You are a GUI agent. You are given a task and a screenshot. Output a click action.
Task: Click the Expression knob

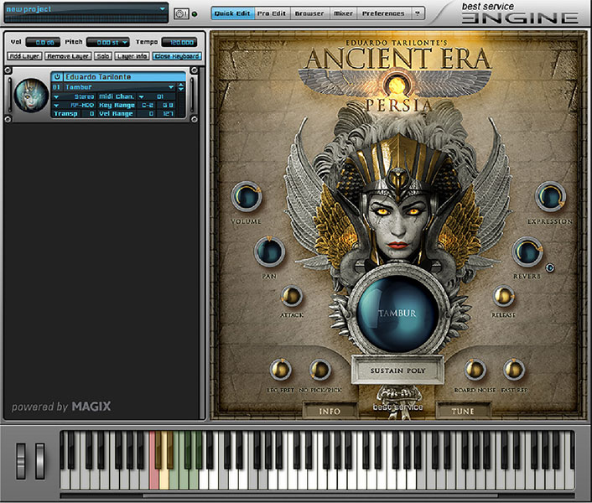coord(550,197)
